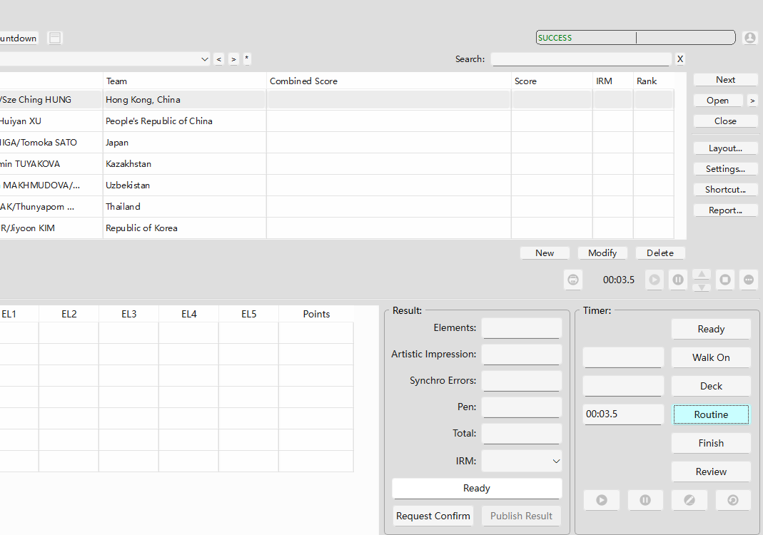Screen dimensions: 763x535
Task: Click the up arrow stepper near the timer
Action: coord(702,275)
